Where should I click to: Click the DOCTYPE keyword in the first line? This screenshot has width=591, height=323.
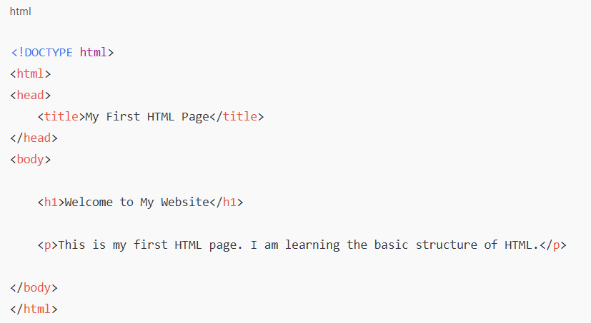(x=48, y=52)
